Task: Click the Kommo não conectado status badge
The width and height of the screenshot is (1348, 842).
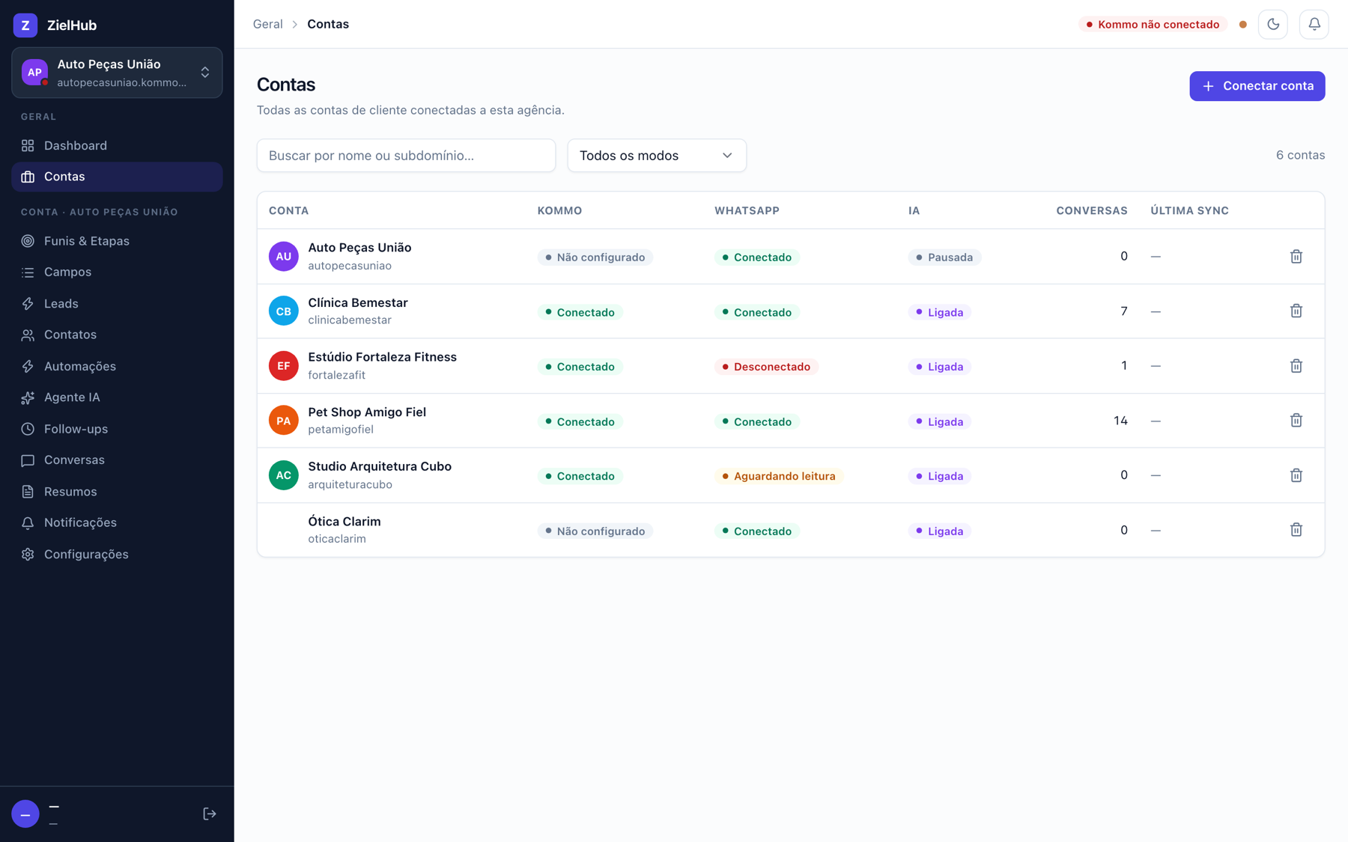Action: click(1153, 25)
